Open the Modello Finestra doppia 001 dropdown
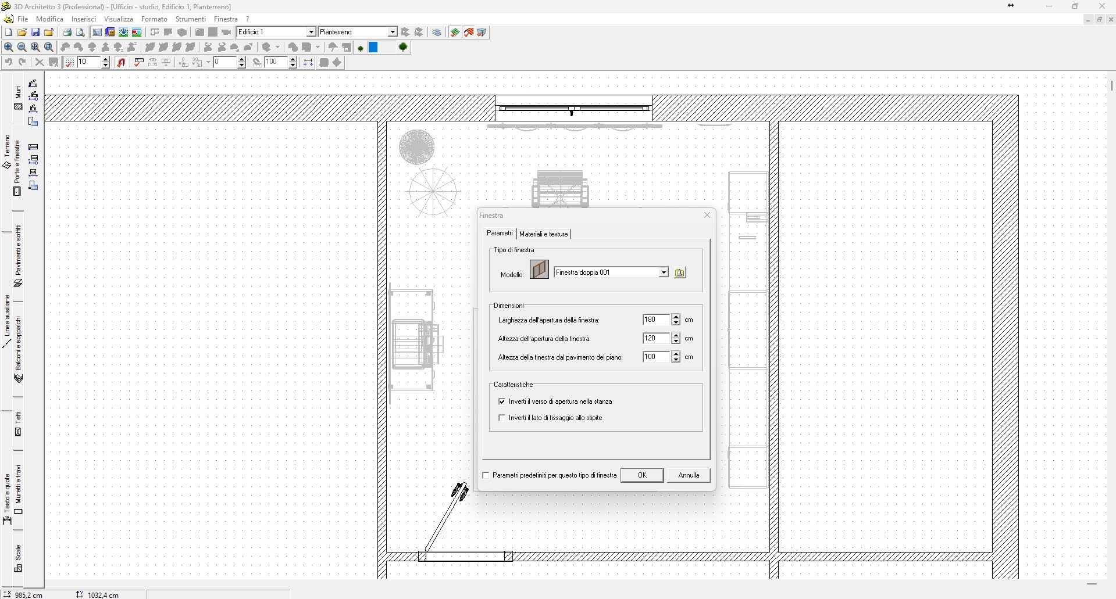This screenshot has width=1116, height=599. 664,272
